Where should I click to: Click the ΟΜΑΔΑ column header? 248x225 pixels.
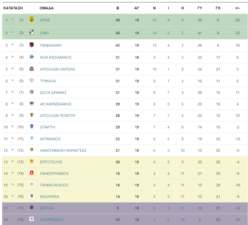click(x=47, y=8)
